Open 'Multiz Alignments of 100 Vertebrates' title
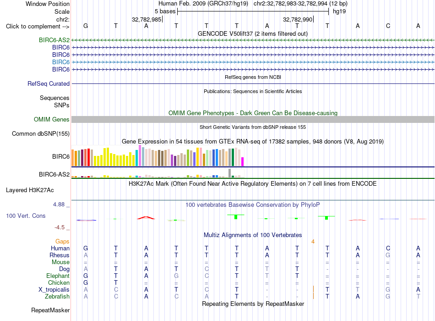This screenshot has height=321, width=435. (253, 235)
